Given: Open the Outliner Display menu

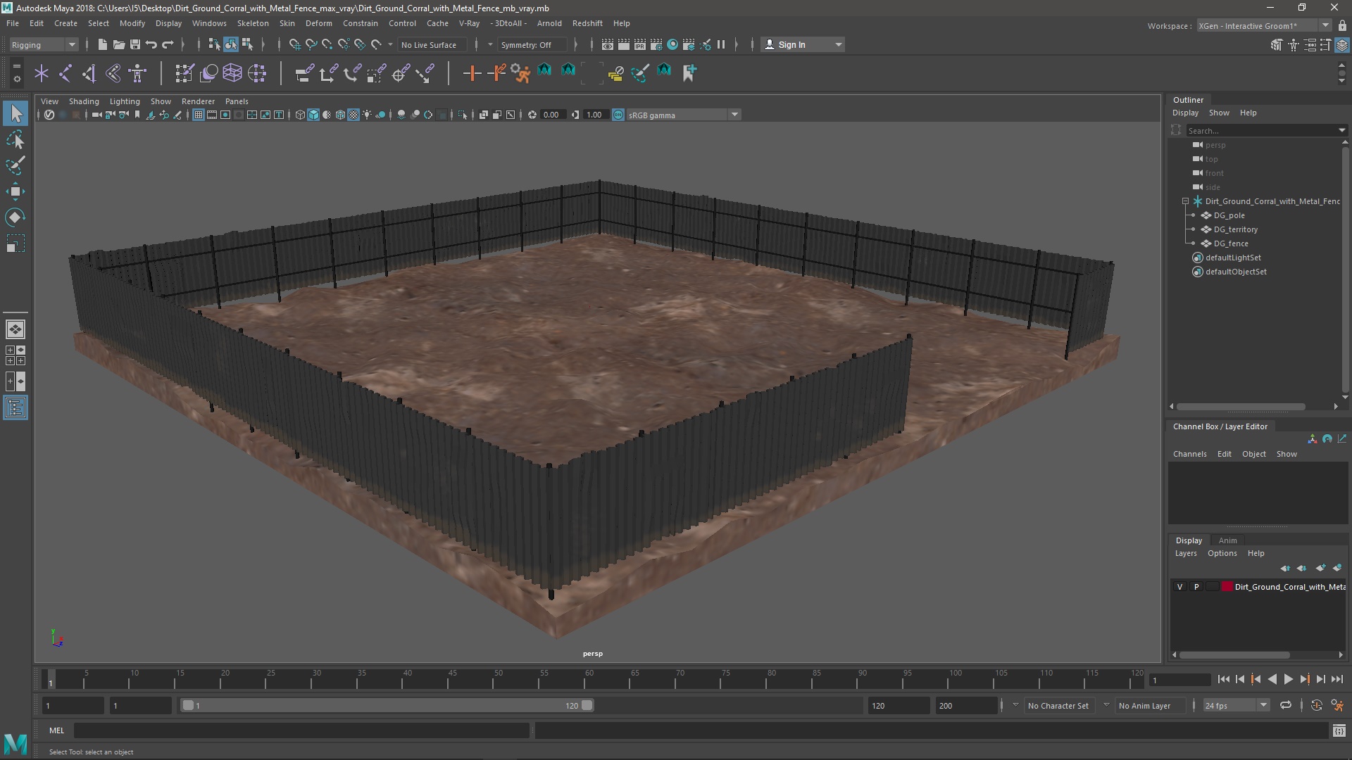Looking at the screenshot, I should (x=1185, y=113).
